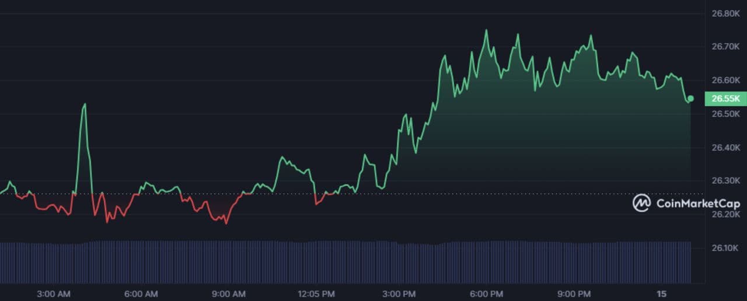The width and height of the screenshot is (747, 301).
Task: Click the 26.20K price axis label
Action: 725,215
